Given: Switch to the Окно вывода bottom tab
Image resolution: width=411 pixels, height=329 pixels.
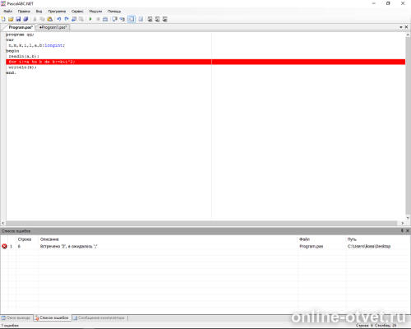Looking at the screenshot, I should pyautogui.click(x=16, y=317).
